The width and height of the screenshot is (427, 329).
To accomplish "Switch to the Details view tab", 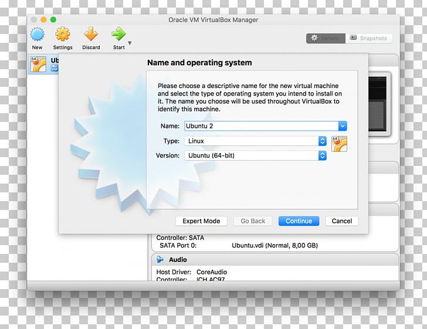I will click(x=326, y=38).
